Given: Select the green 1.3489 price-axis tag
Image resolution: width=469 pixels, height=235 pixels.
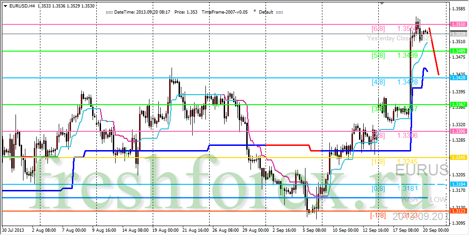Looking at the screenshot, I should coord(458,51).
